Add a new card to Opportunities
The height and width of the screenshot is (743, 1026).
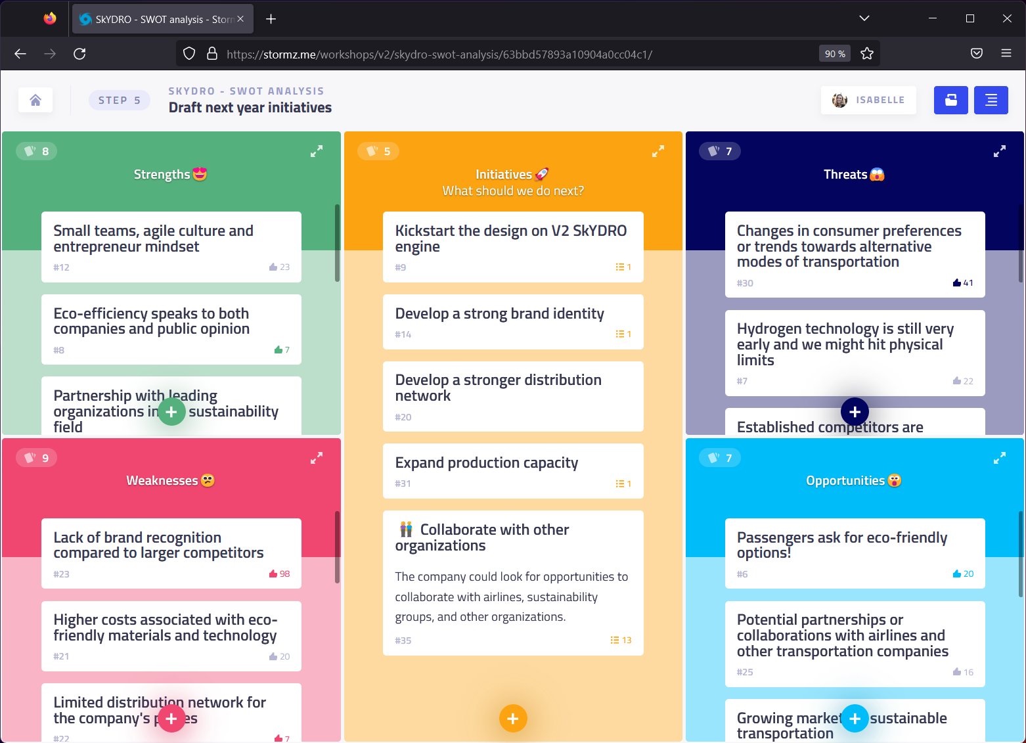point(855,719)
